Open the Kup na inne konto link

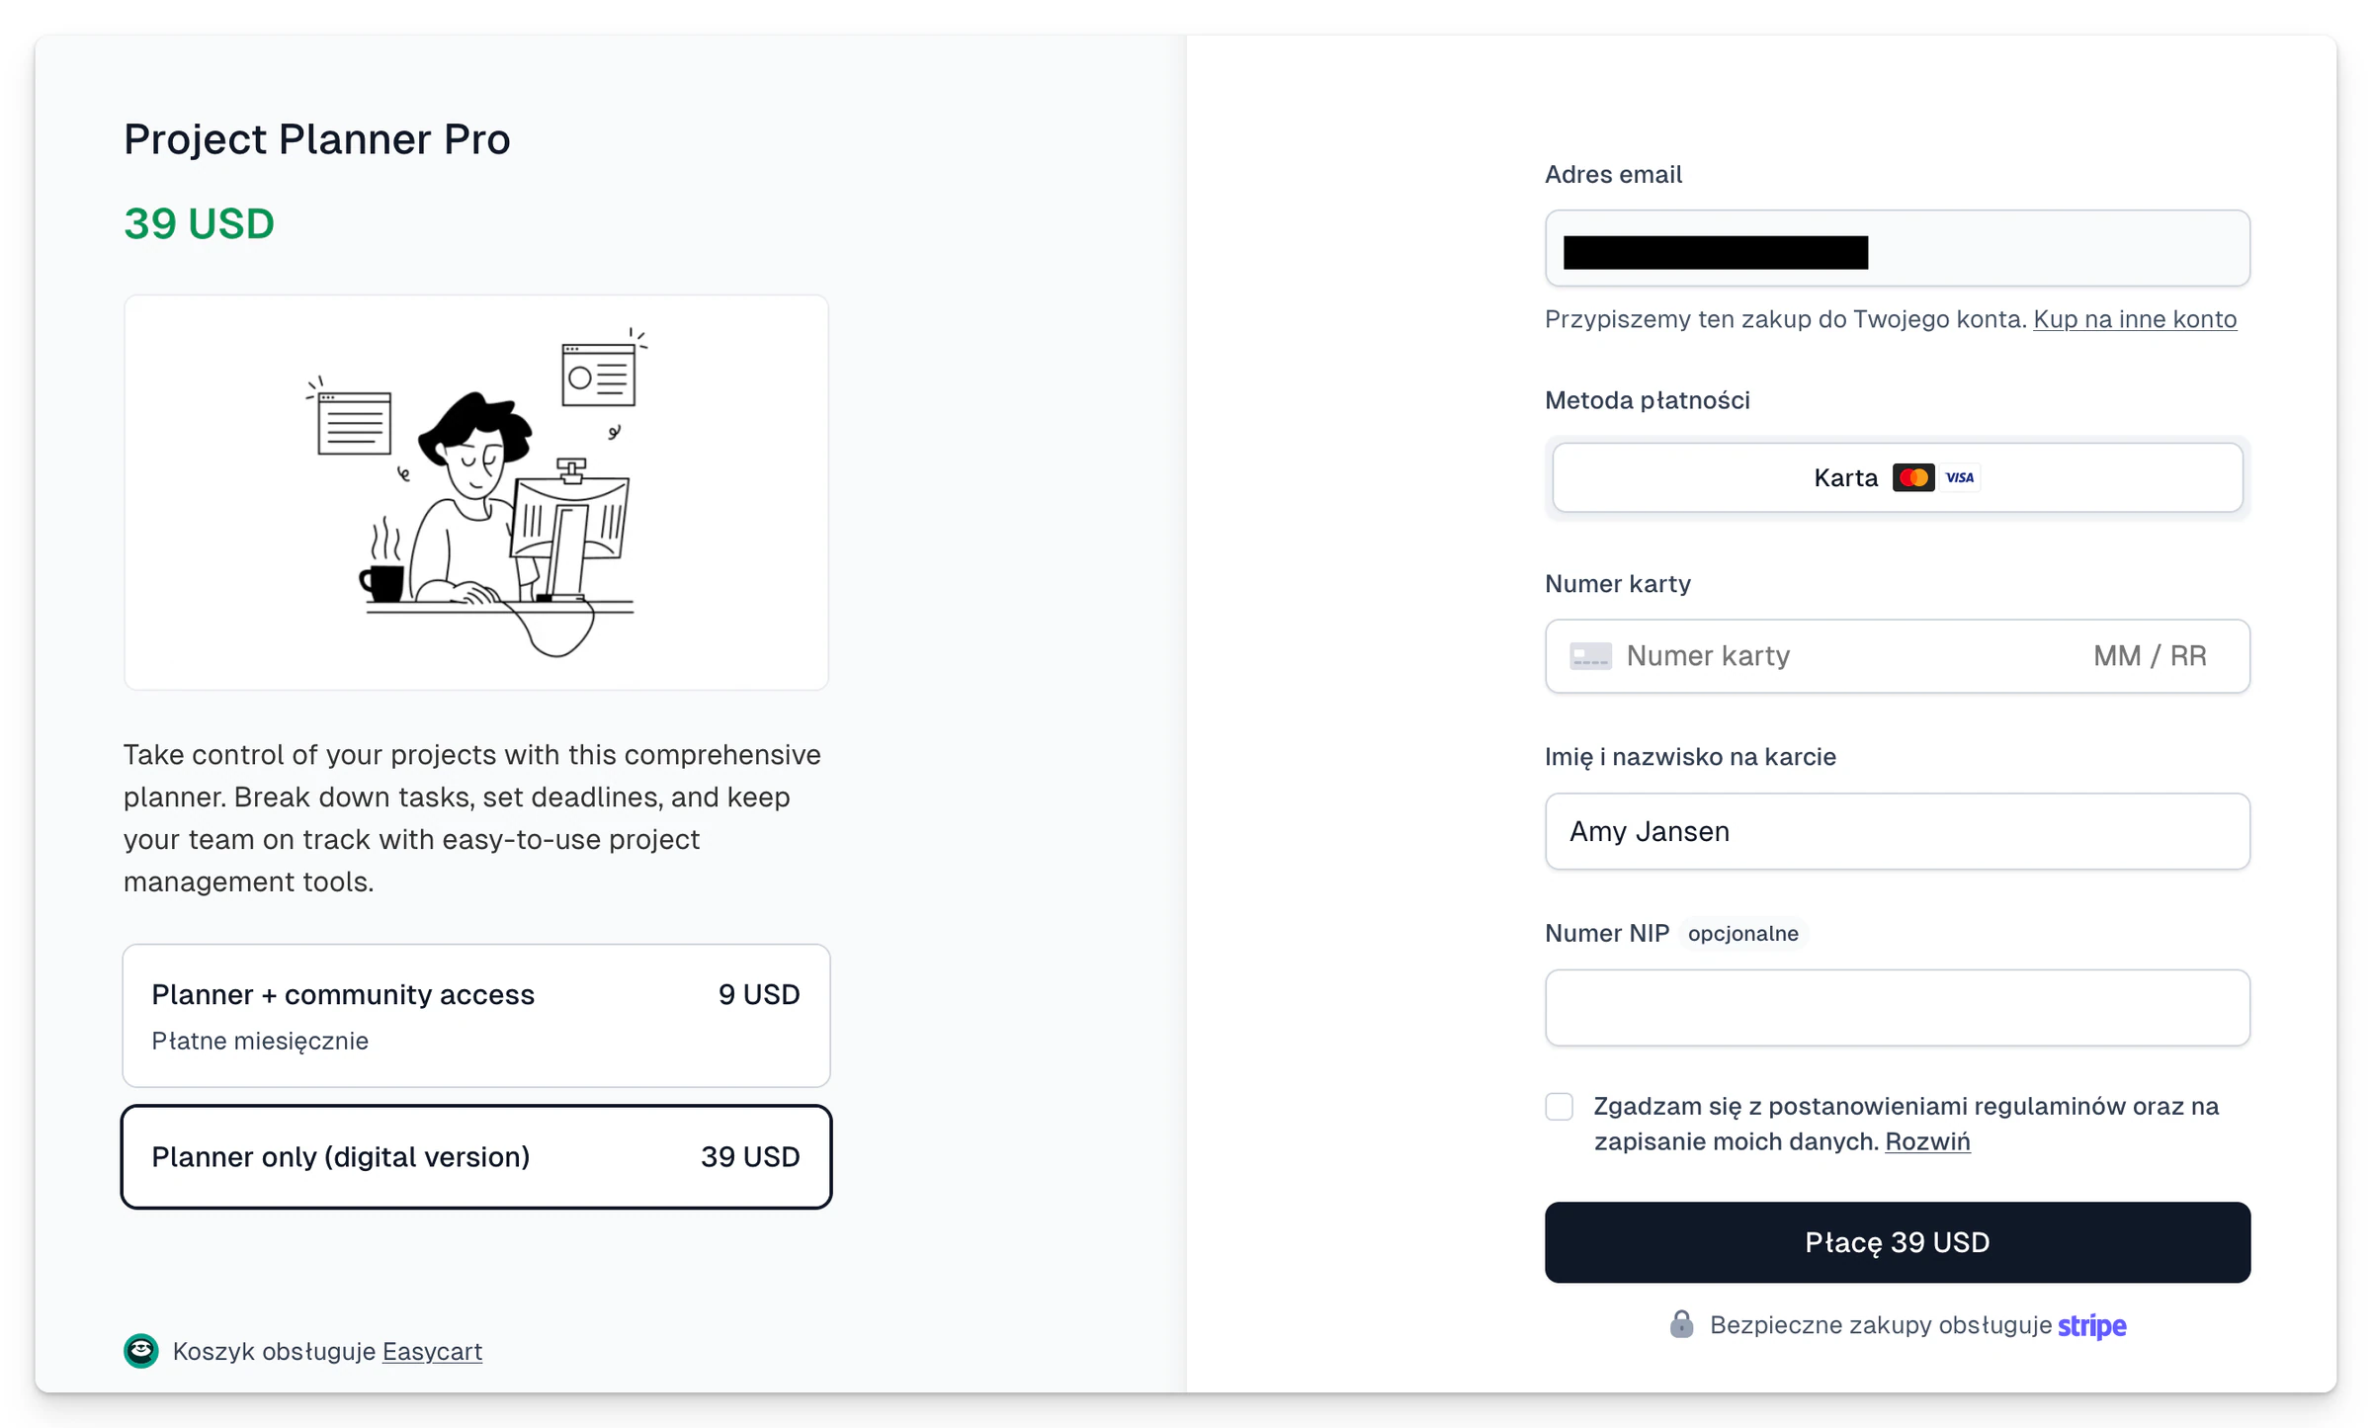[2135, 319]
